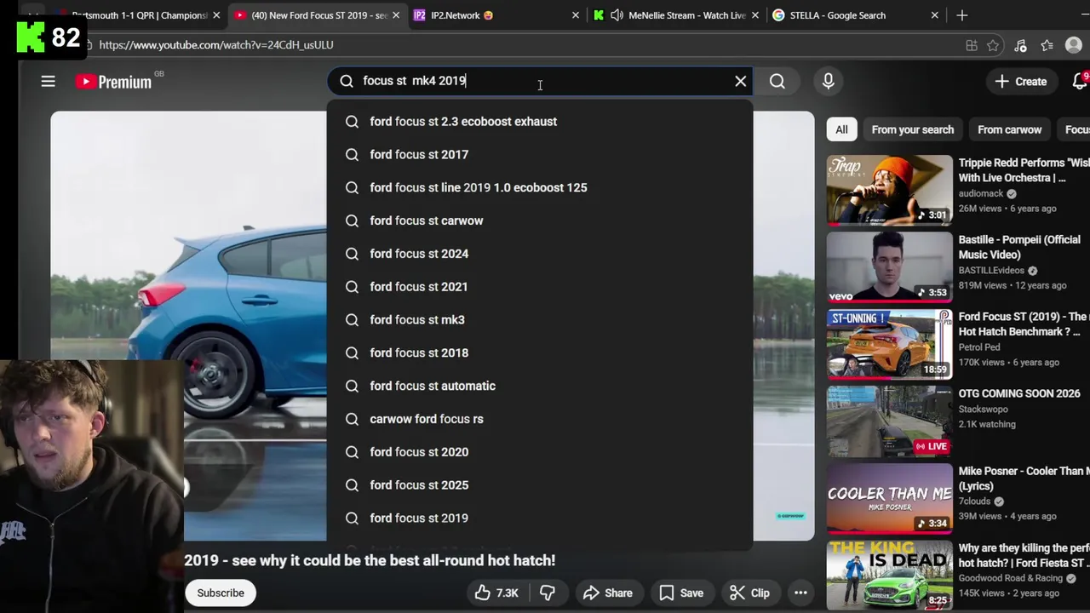Open the YouTube guide hamburger menu
Viewport: 1090px width, 613px height.
point(48,82)
